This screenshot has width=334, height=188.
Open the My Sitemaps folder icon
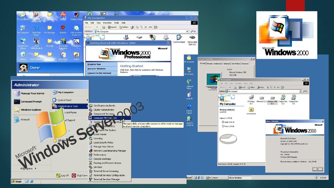50,29
